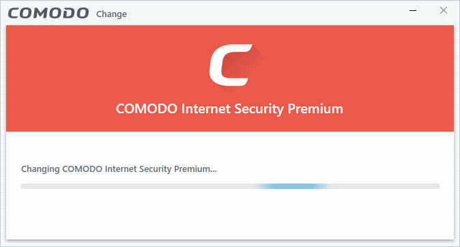Click the gray left portion of progress bar
Screen dimensions: 460x247
tap(138, 186)
